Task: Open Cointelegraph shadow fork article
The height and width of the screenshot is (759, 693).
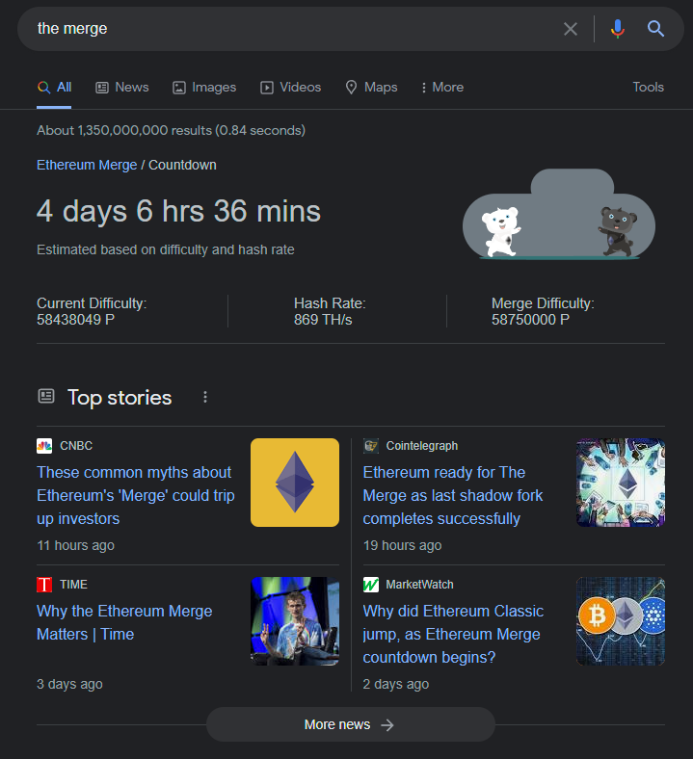Action: click(x=453, y=496)
